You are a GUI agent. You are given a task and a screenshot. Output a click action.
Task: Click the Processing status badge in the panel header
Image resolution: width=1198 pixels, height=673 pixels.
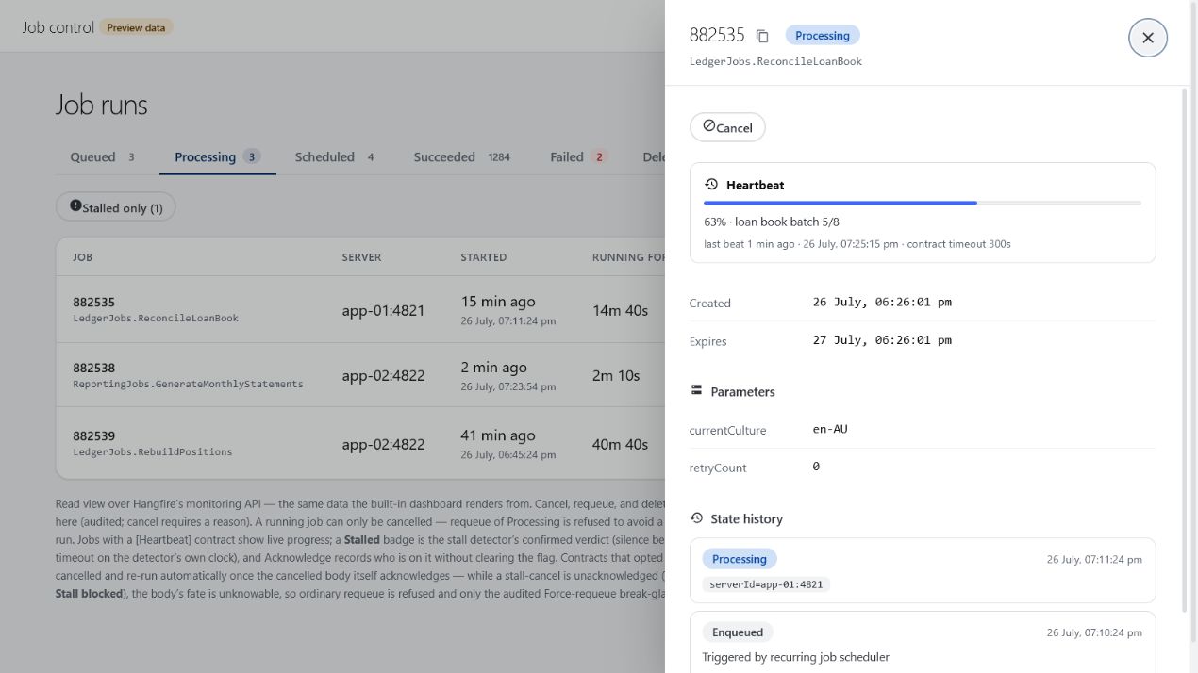click(823, 36)
